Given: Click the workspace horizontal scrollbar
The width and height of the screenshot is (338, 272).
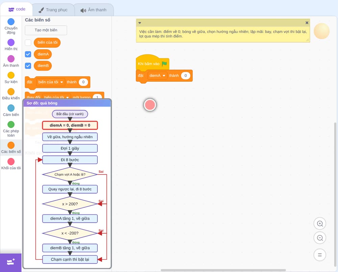Looking at the screenshot, I should 223,270.
